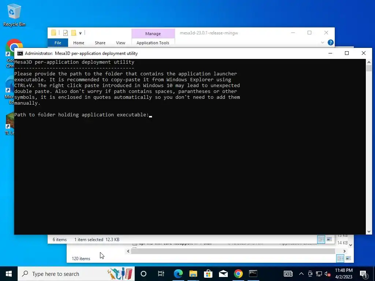Image resolution: width=375 pixels, height=281 pixels.
Task: Close the Administrator Mesa3D console window
Action: tap(364, 53)
